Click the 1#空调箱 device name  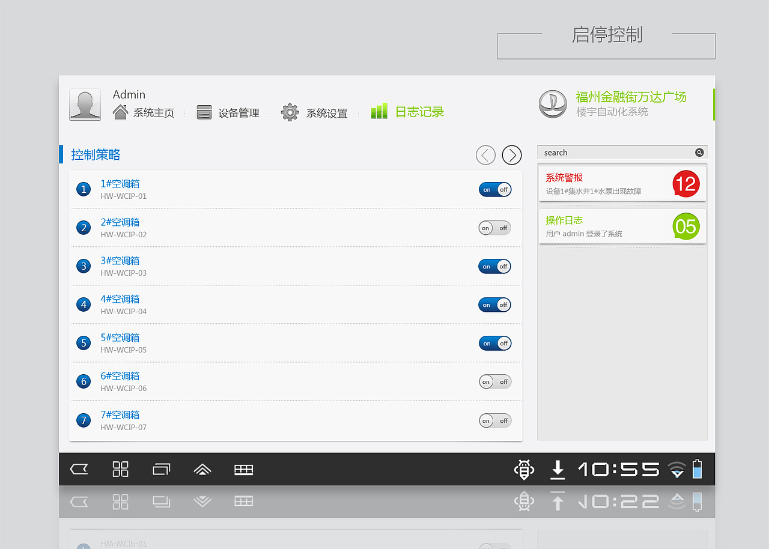120,184
